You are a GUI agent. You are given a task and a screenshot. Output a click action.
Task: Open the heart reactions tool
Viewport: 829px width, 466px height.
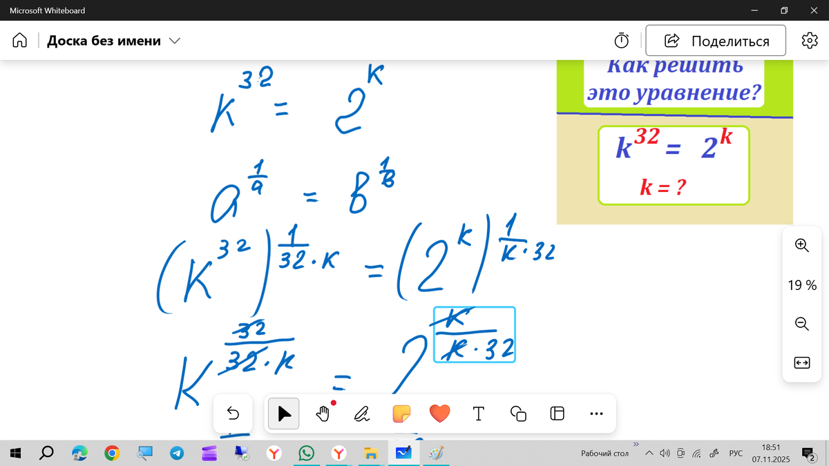click(440, 414)
